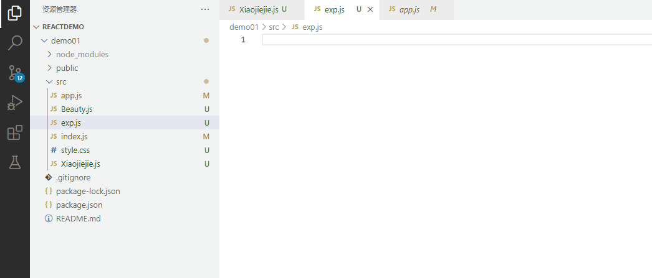The width and height of the screenshot is (652, 278).
Task: Open the Extensions view icon
Action: tap(15, 132)
